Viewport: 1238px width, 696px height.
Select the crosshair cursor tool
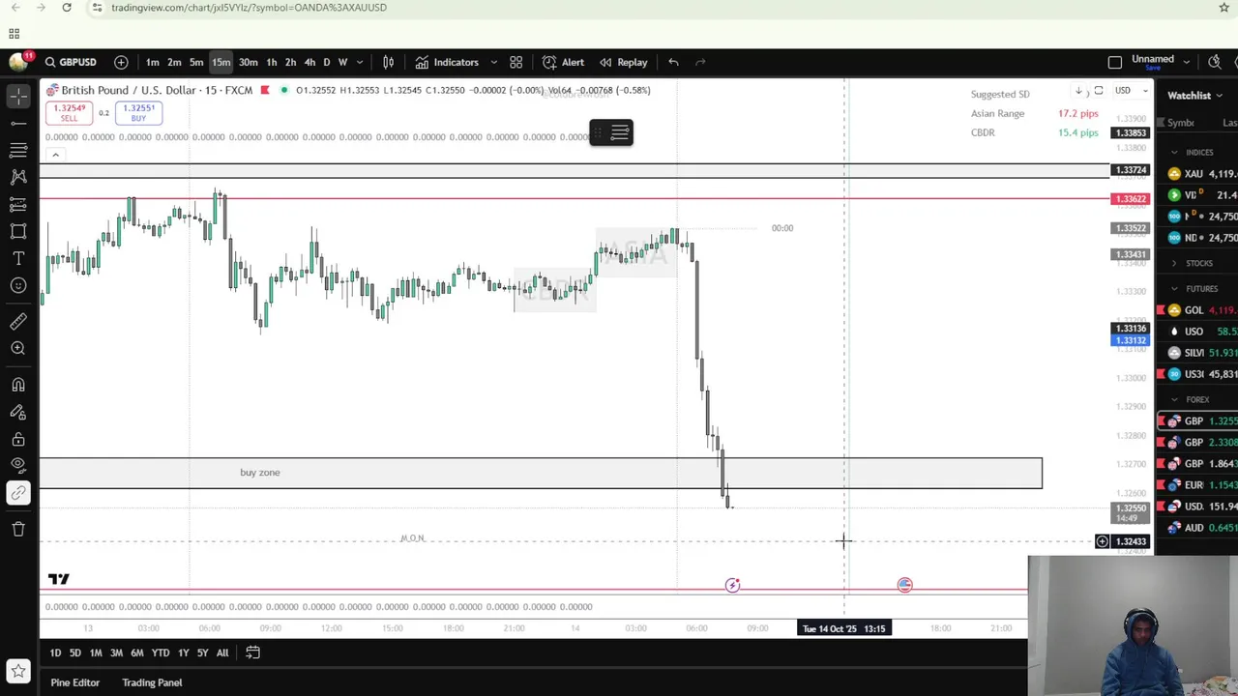tap(18, 96)
